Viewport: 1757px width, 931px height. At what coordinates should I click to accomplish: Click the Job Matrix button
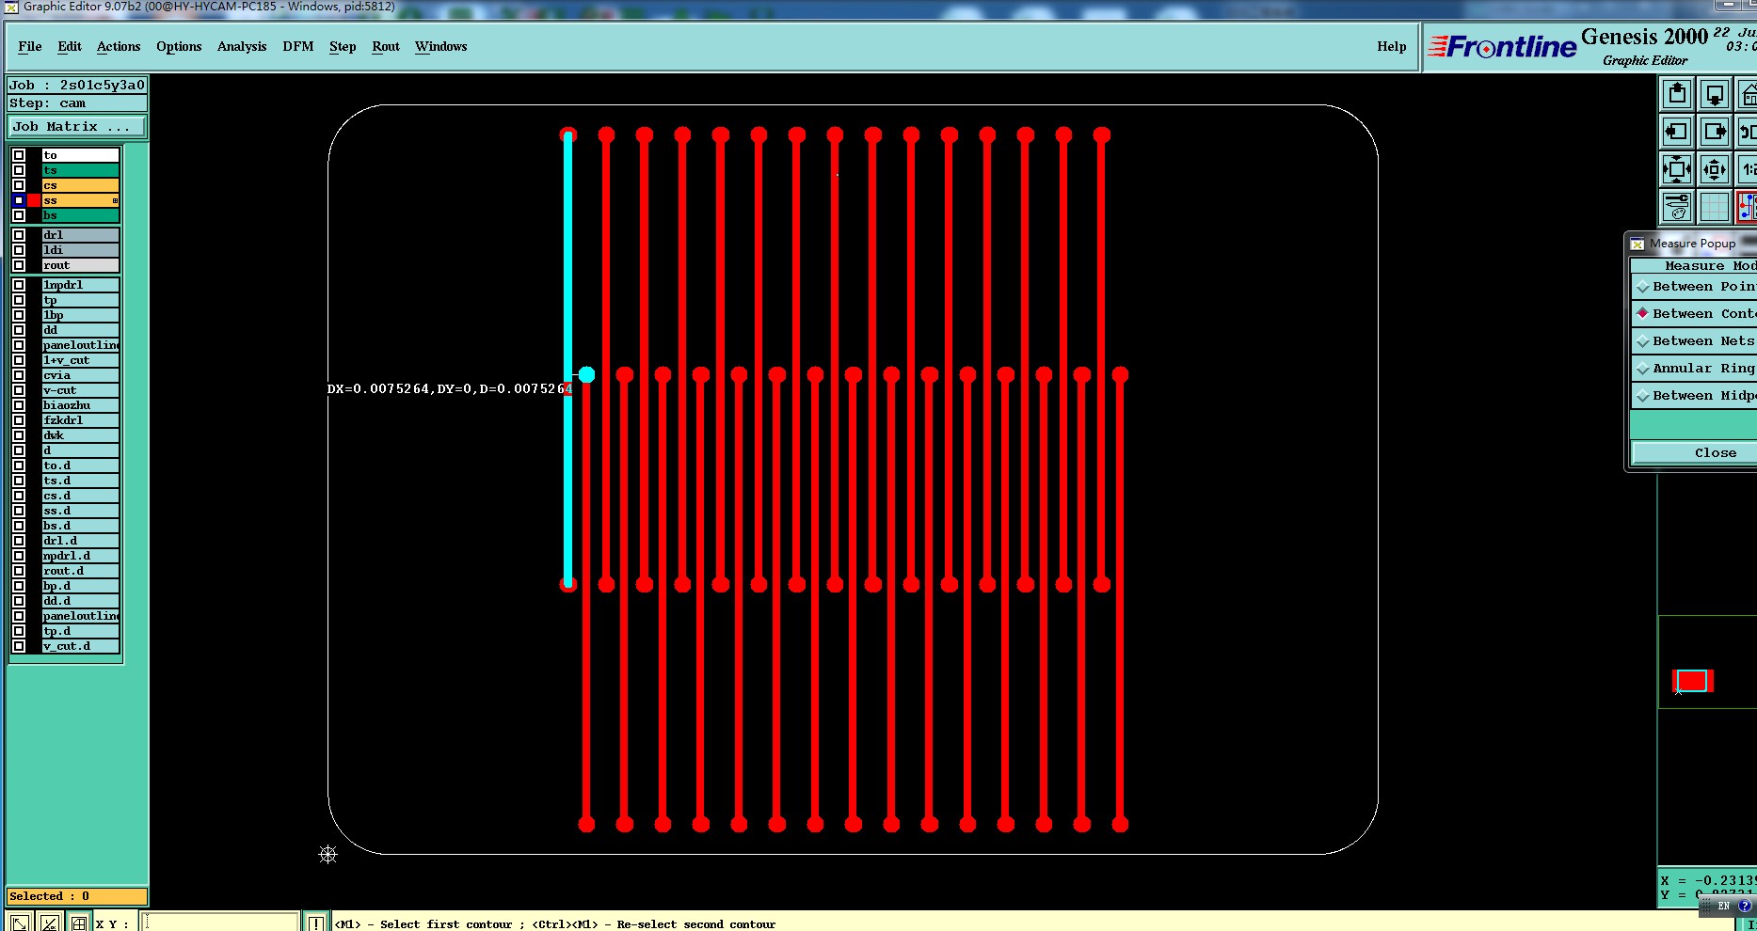(77, 126)
